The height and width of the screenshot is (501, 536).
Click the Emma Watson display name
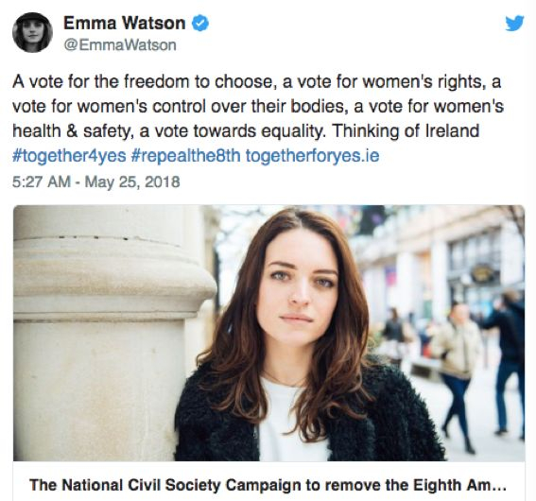(125, 24)
